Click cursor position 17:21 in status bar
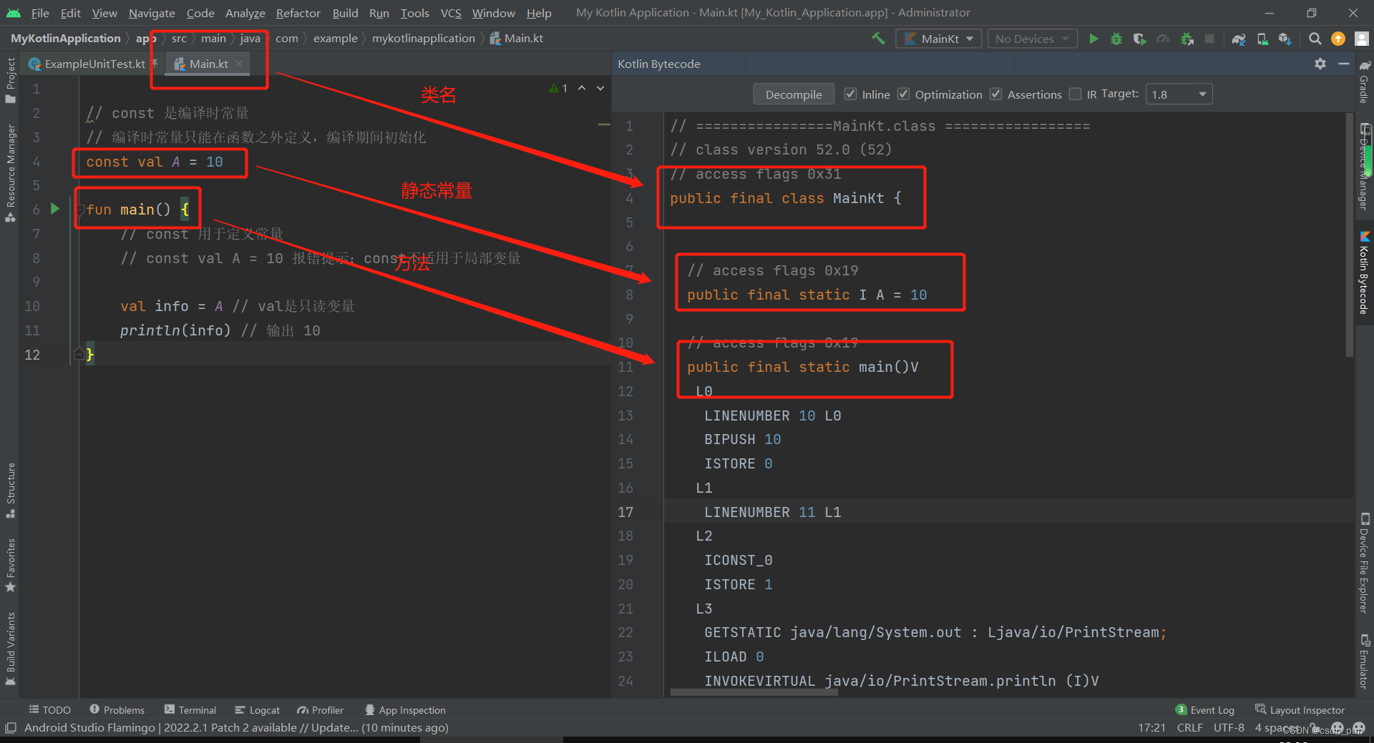 [x=1151, y=727]
